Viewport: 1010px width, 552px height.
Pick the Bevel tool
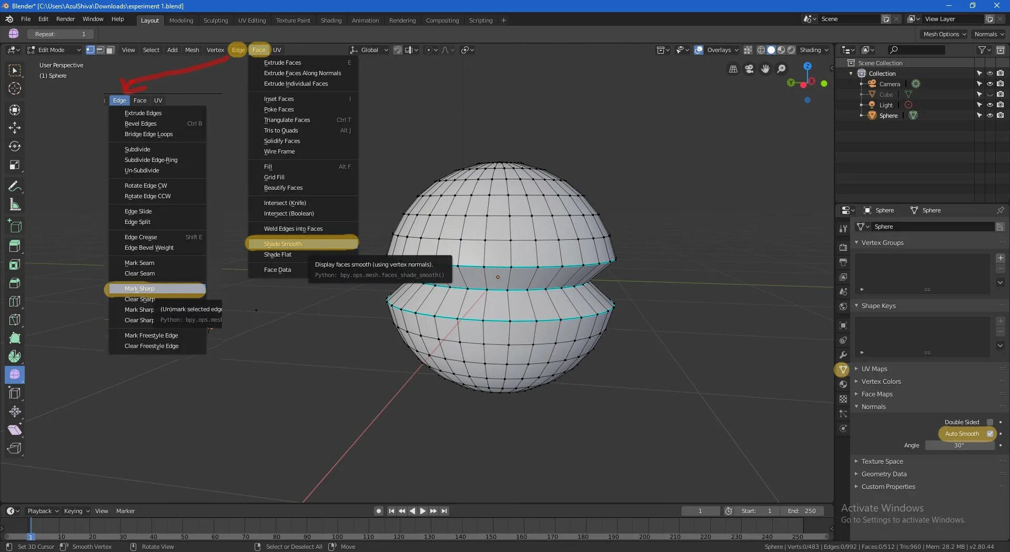click(15, 283)
